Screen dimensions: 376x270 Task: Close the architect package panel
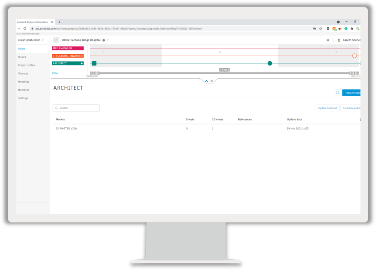tap(212, 81)
